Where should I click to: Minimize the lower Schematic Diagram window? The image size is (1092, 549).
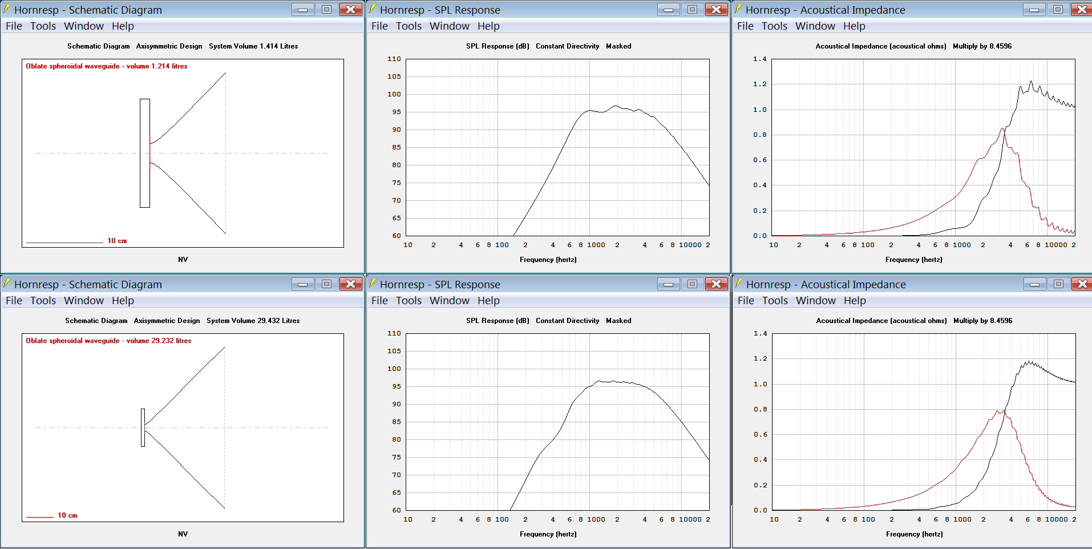point(302,284)
